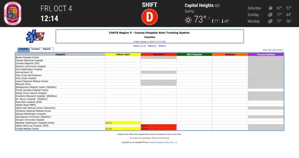Click the Red Alert column header

coord(159,54)
